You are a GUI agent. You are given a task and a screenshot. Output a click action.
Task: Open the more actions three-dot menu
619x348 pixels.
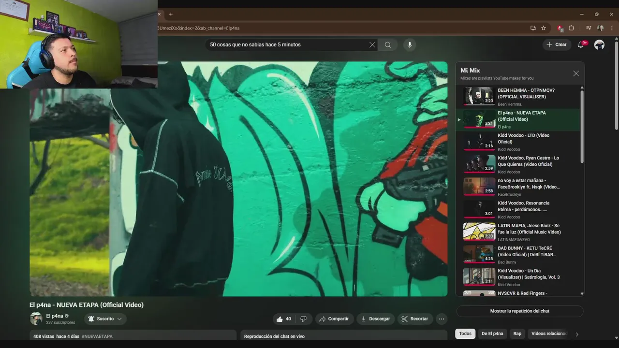click(441, 319)
